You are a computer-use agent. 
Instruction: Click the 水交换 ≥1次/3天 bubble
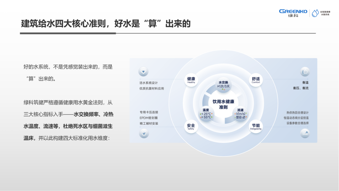[223, 85]
